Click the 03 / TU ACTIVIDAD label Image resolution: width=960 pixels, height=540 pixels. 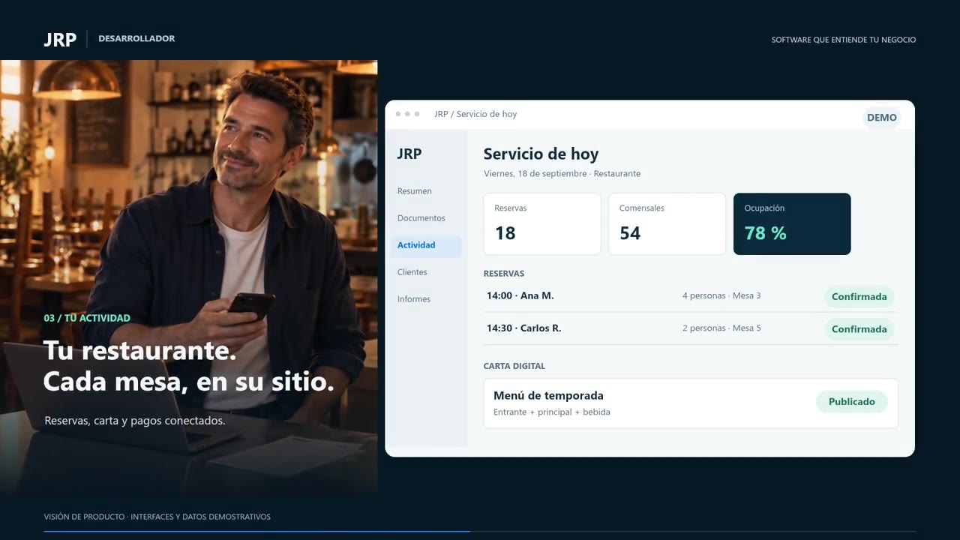[87, 318]
